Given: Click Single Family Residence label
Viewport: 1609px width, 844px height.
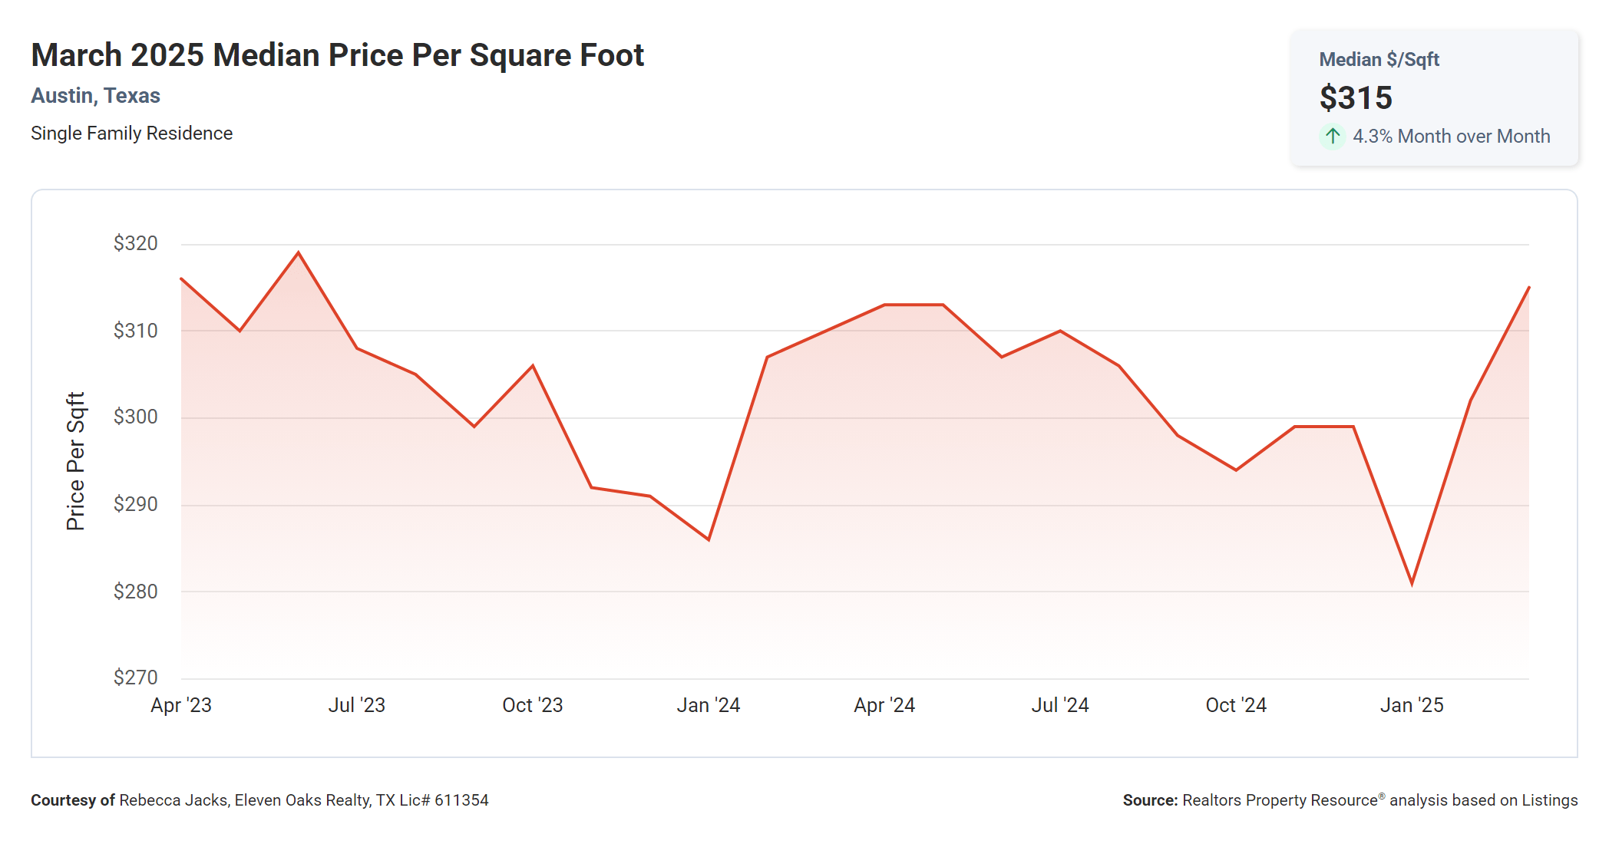Looking at the screenshot, I should coord(131,134).
